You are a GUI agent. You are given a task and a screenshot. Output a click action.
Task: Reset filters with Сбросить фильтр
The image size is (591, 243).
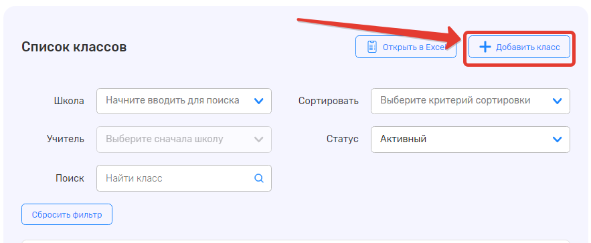point(67,214)
